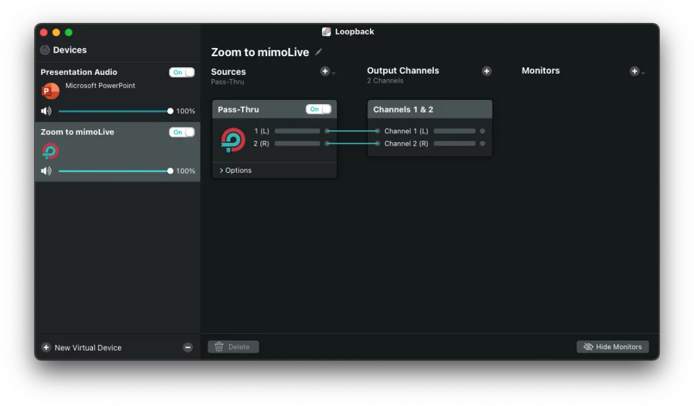Click the Channel 1 (L) input connector
Screen dimensions: 694x406
pos(377,131)
